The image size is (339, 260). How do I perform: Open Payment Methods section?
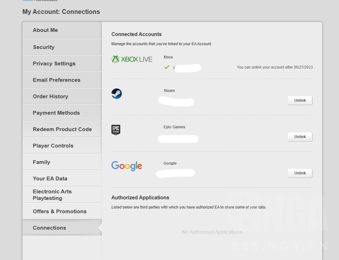click(x=62, y=113)
